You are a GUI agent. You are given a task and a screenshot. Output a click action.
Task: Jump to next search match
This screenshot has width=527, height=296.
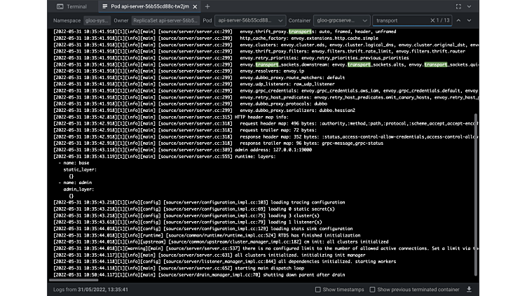click(x=470, y=21)
